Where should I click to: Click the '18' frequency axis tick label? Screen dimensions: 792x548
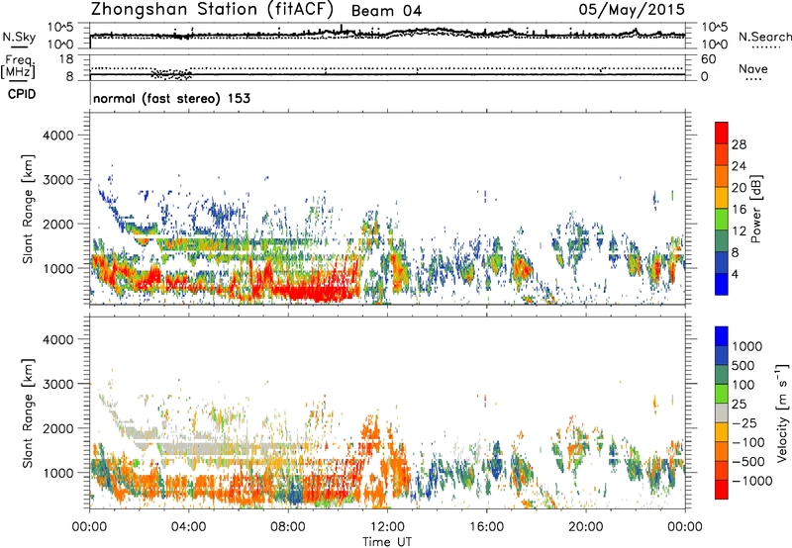(x=65, y=59)
